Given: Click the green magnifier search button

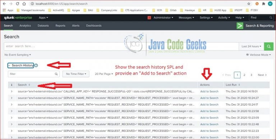Looking at the screenshot, I should click(268, 46).
